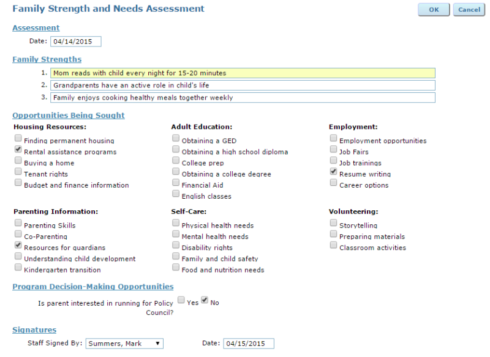Click the OK button
490x357 pixels.
[434, 10]
